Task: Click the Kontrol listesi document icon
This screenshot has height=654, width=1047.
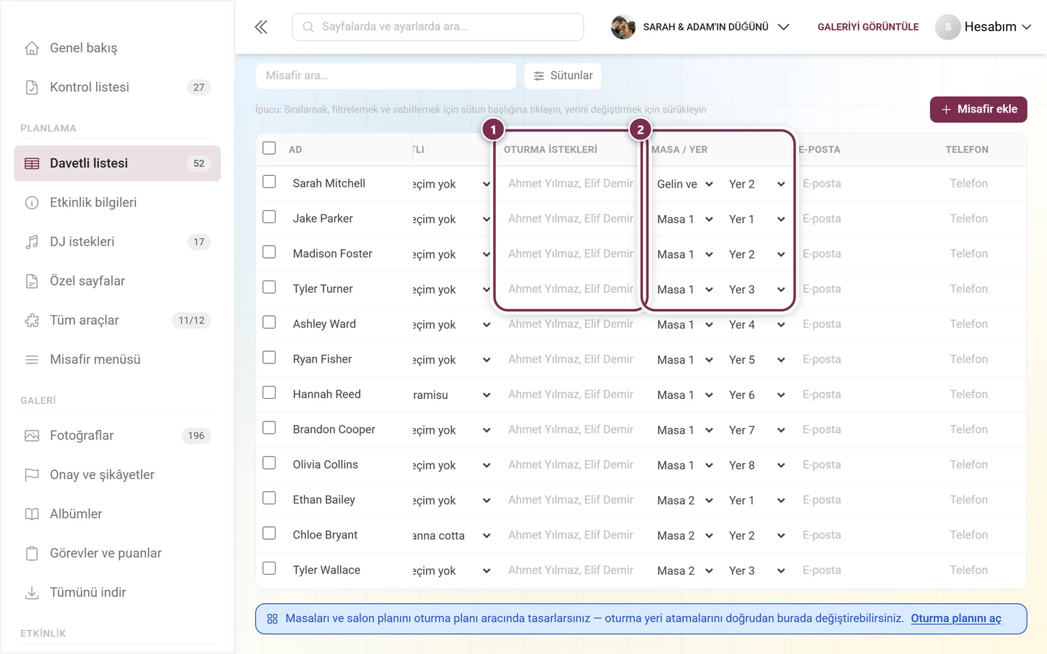Action: pyautogui.click(x=32, y=87)
